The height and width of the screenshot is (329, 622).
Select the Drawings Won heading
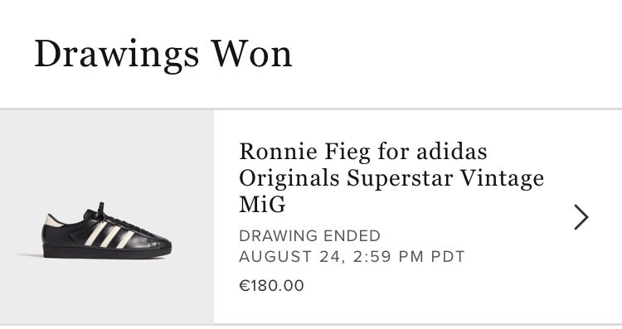(x=163, y=55)
